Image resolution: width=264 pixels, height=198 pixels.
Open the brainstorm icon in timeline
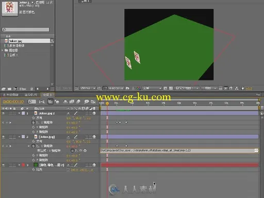pos(87,102)
